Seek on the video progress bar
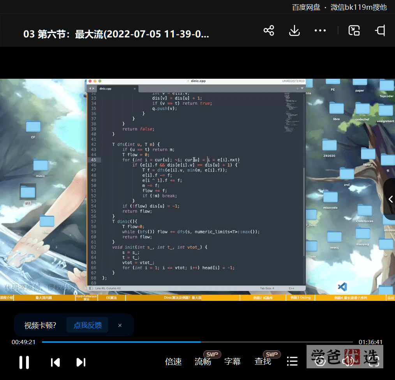This screenshot has width=395, height=380. click(197, 342)
